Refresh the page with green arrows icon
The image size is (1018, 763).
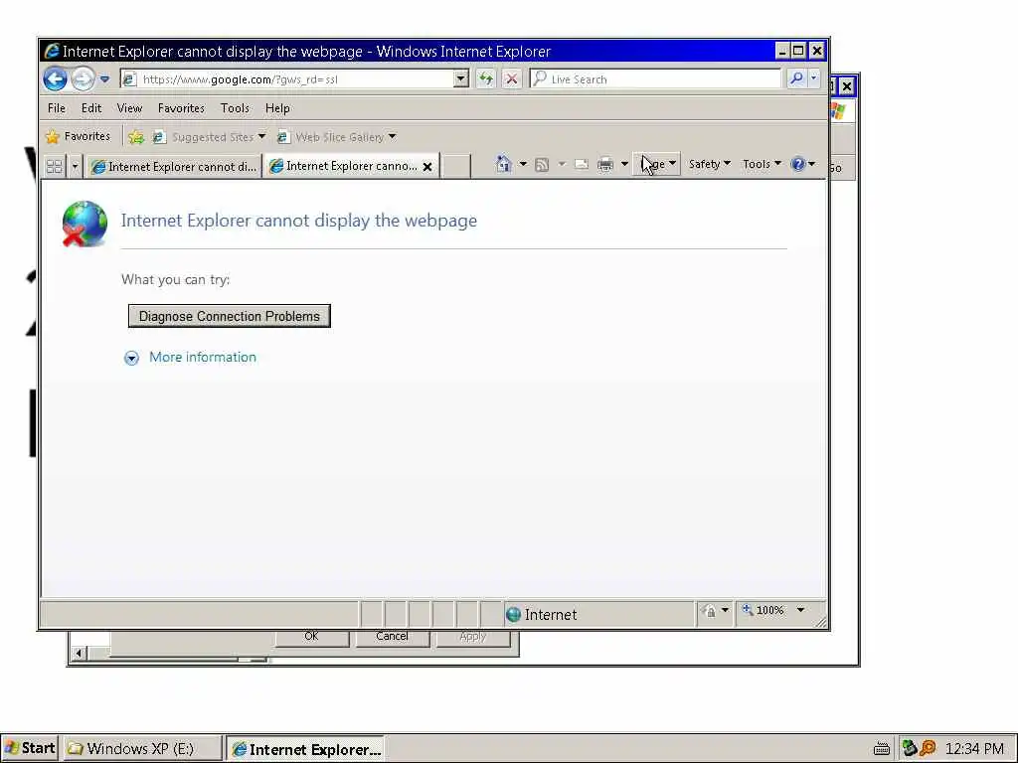click(485, 79)
